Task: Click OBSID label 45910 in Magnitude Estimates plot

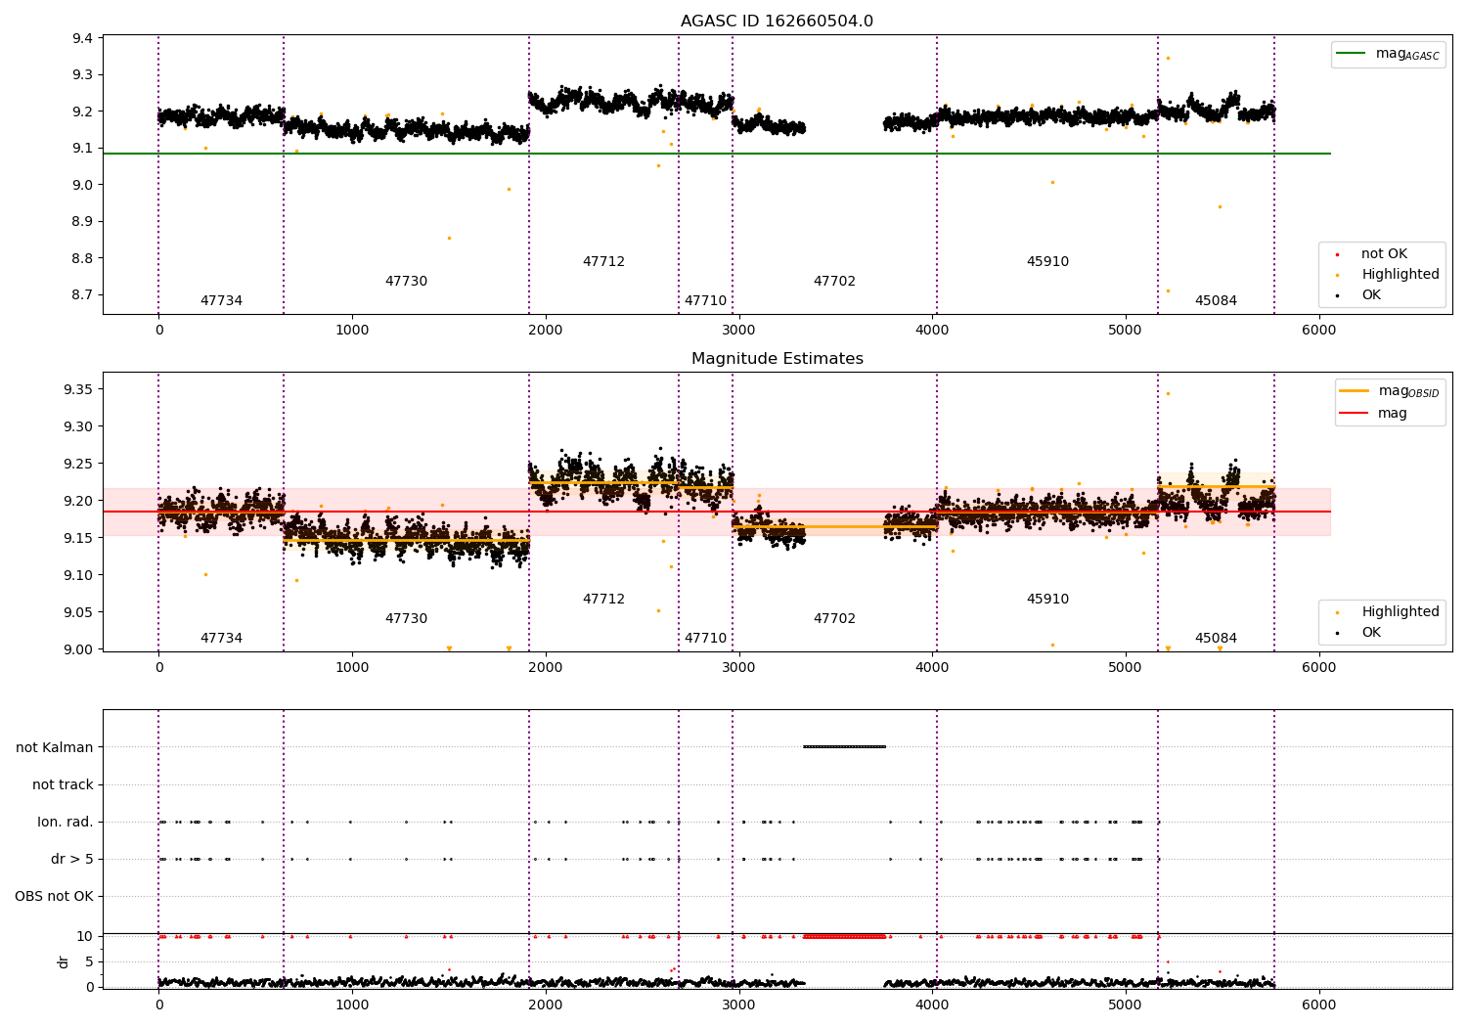Action: point(1047,600)
